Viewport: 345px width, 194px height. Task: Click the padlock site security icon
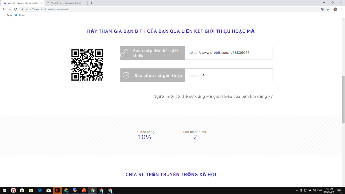[23, 9]
